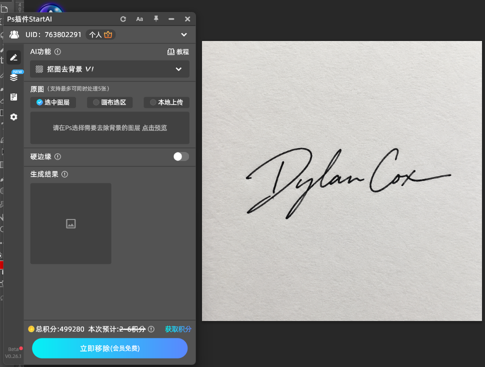The height and width of the screenshot is (367, 485).
Task: Select the 本地上传 radio option
Action: point(166,102)
